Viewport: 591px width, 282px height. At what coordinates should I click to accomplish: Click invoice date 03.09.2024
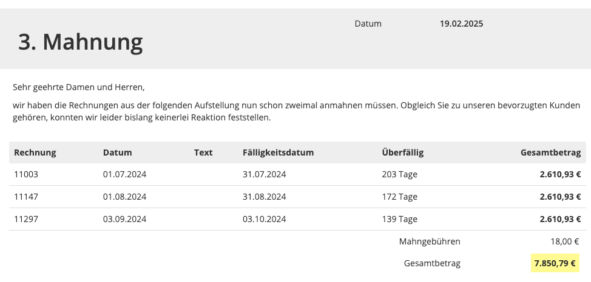tap(125, 219)
